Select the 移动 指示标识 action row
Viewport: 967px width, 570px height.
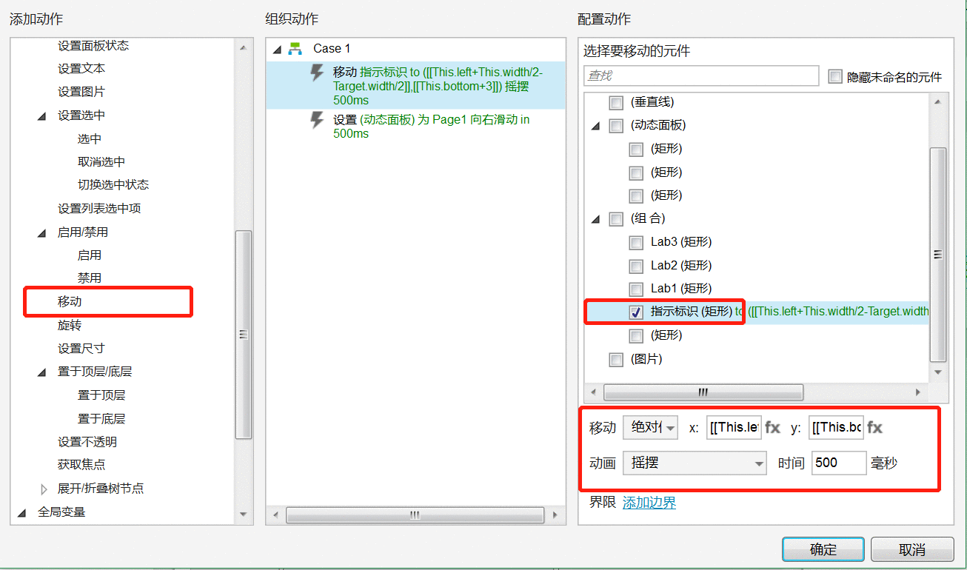tap(415, 86)
